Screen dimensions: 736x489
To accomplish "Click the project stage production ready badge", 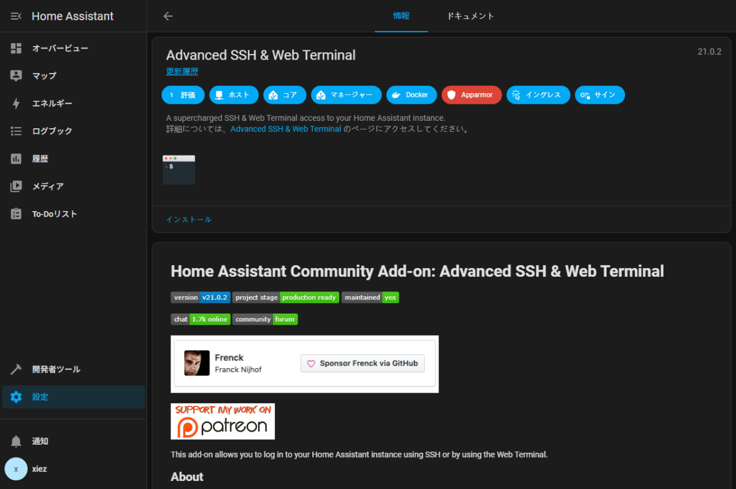I will pyautogui.click(x=286, y=298).
